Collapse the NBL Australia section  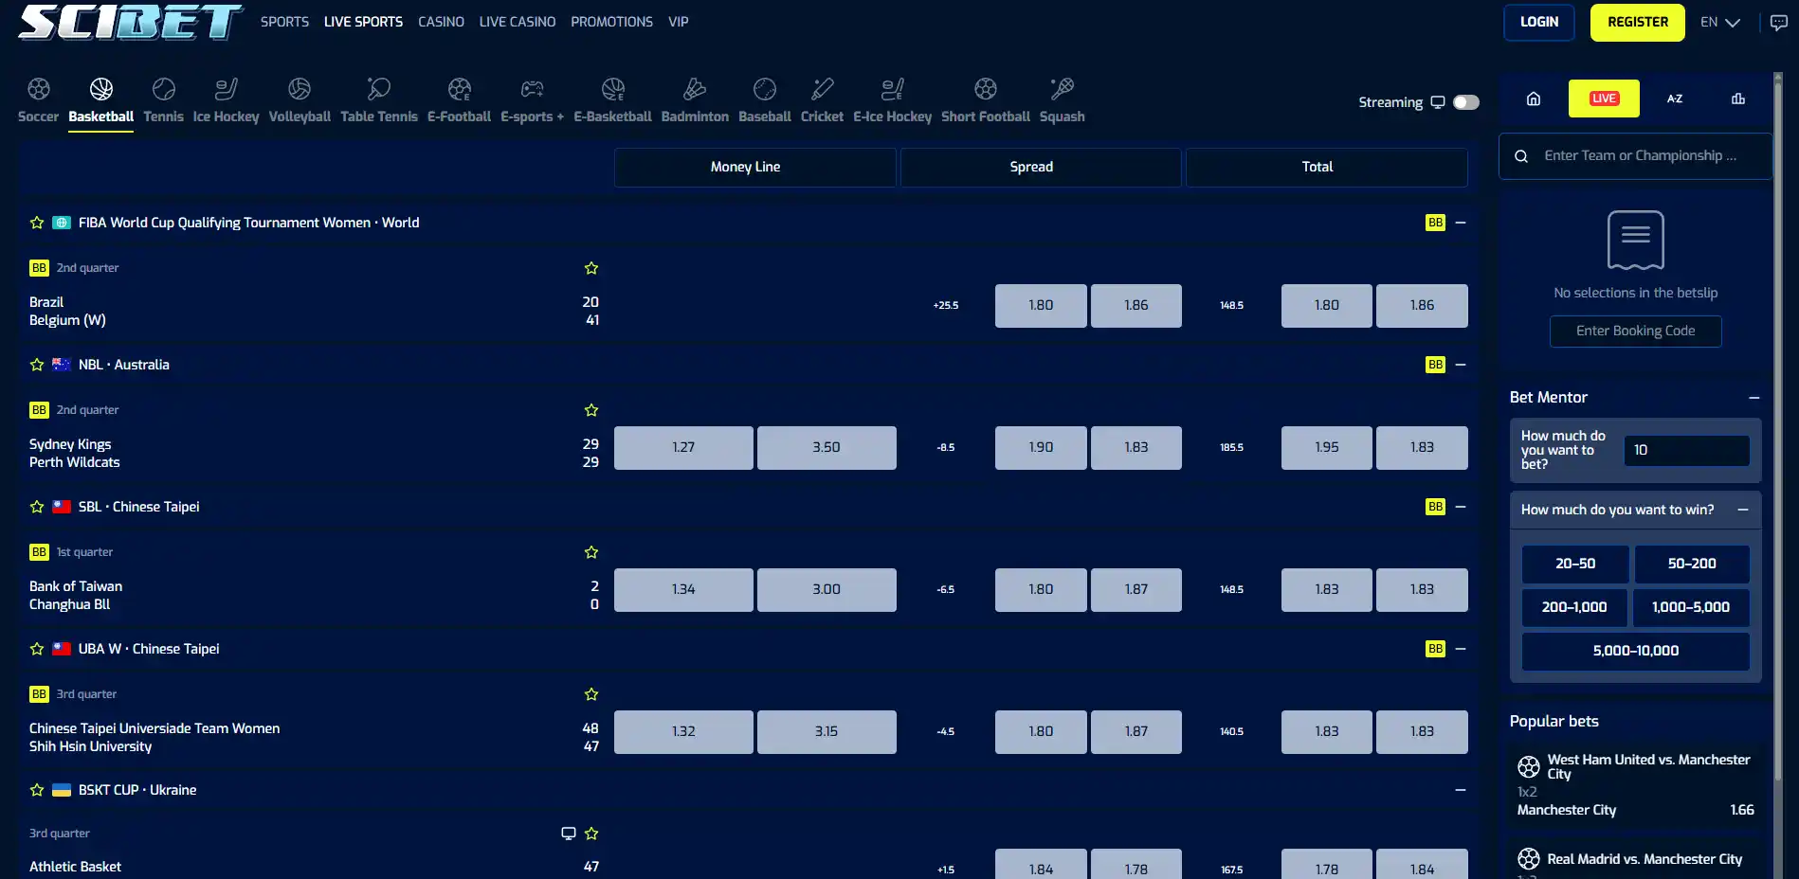coord(1461,365)
